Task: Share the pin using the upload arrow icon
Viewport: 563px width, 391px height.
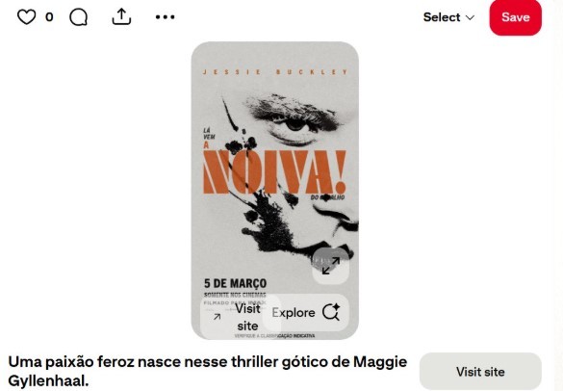Action: click(121, 16)
